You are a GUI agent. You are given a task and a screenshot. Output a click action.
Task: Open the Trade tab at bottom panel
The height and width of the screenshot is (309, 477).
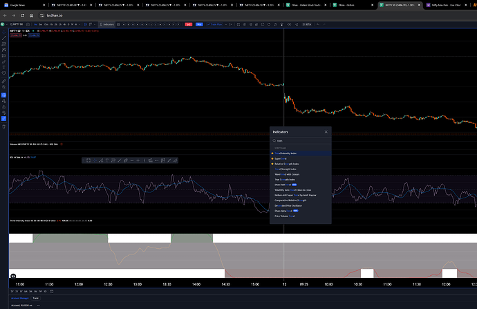tap(35, 298)
